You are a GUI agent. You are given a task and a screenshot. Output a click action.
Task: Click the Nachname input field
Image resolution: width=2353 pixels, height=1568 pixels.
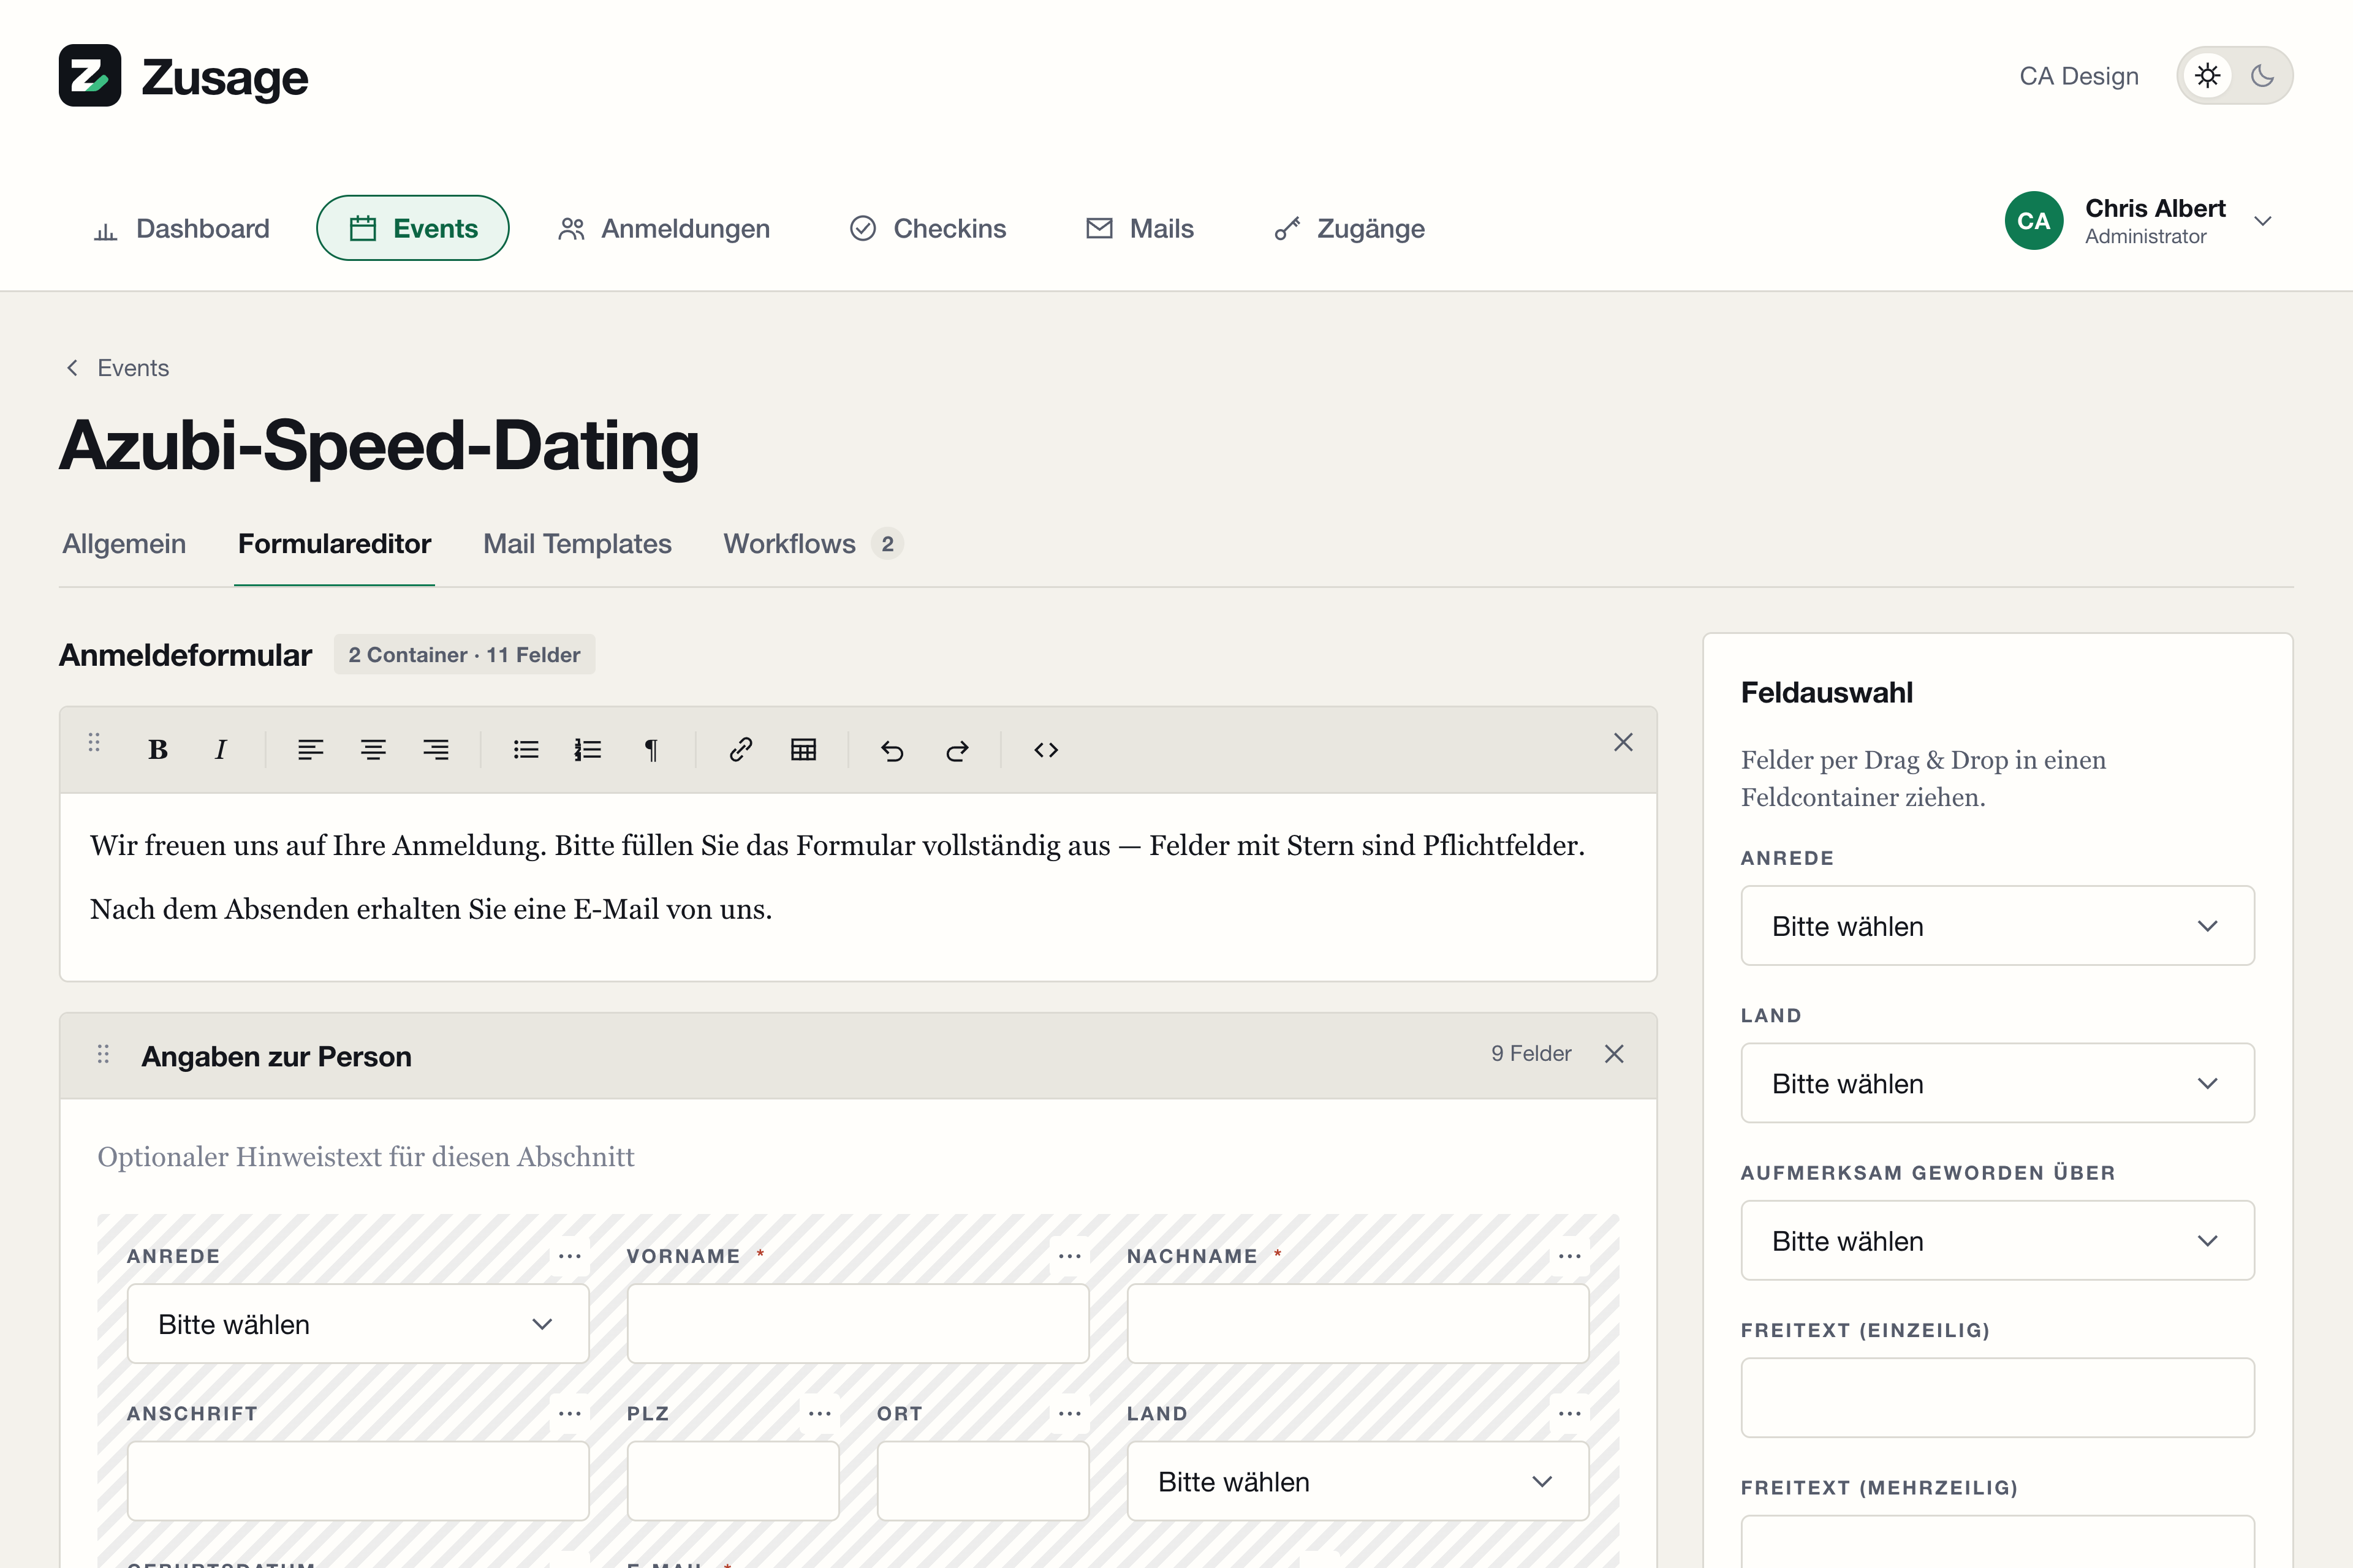coord(1358,1324)
